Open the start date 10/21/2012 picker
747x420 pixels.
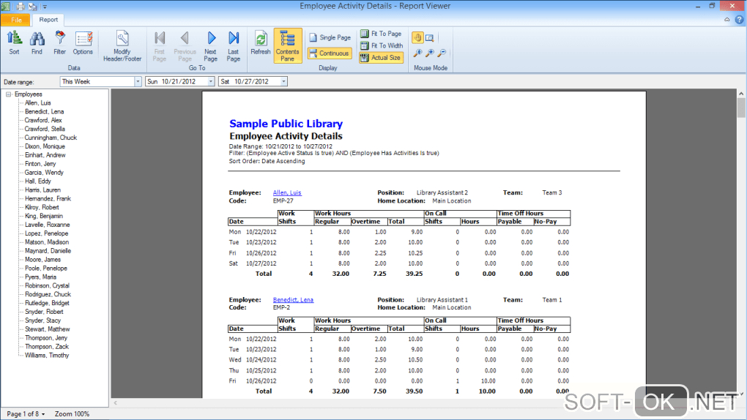(x=211, y=81)
